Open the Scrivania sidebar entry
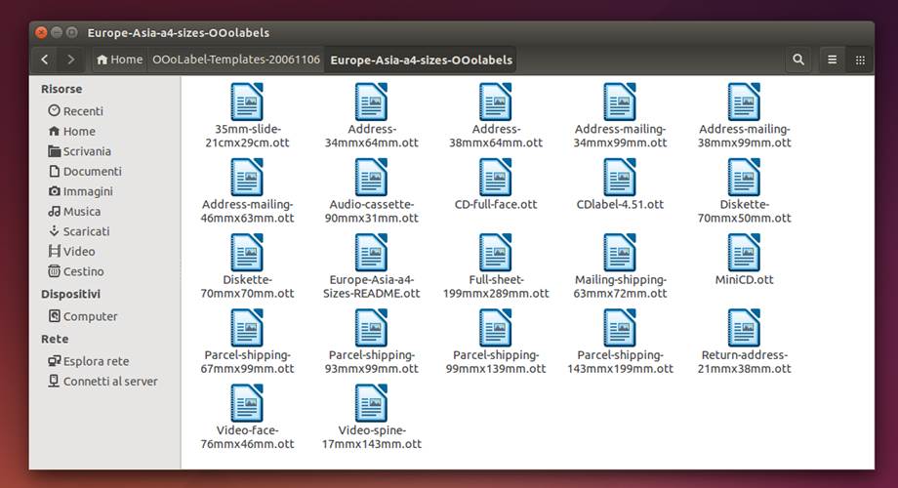This screenshot has width=898, height=488. click(80, 151)
